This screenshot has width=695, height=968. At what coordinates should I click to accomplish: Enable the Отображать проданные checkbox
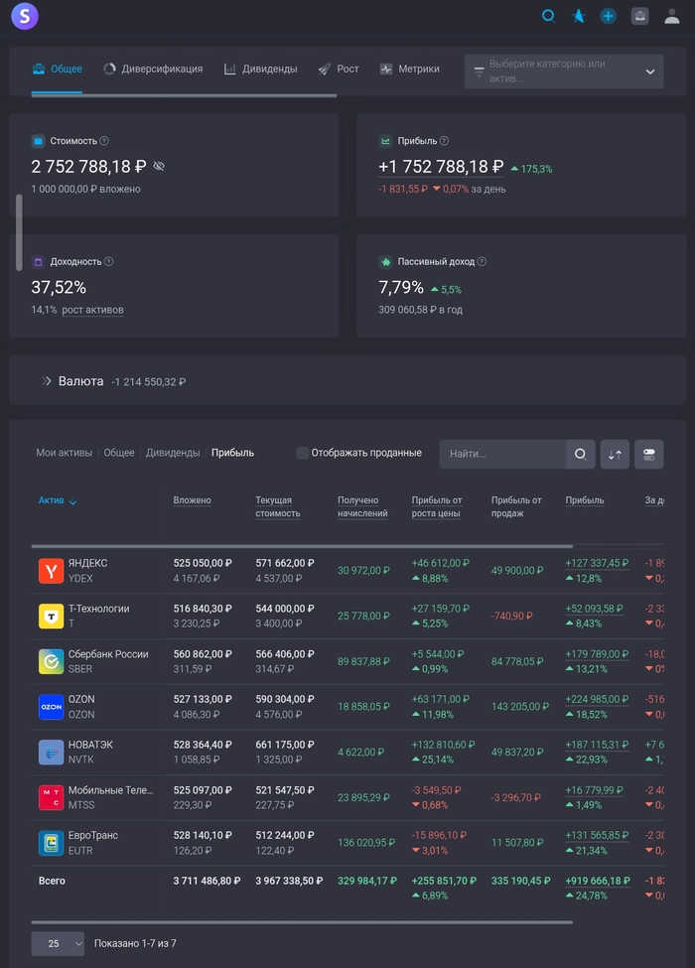303,453
